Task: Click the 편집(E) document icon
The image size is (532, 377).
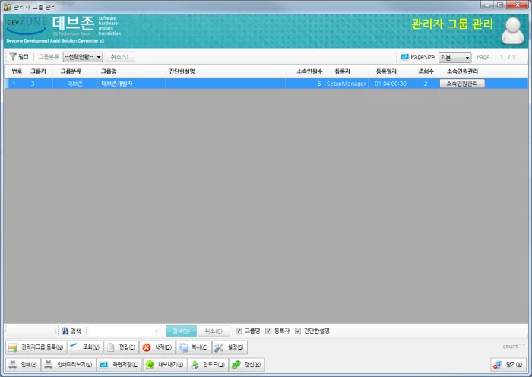Action: (111, 347)
